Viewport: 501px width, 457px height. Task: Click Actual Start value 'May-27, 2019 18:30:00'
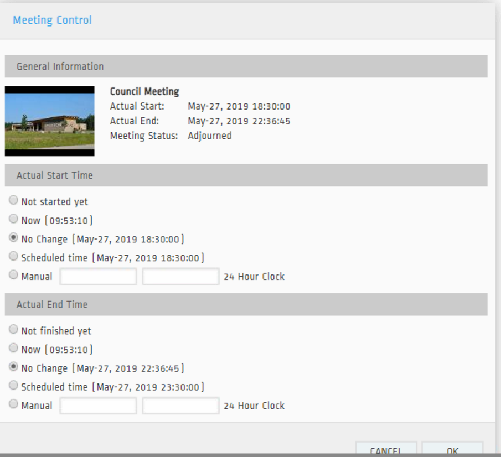pyautogui.click(x=239, y=106)
